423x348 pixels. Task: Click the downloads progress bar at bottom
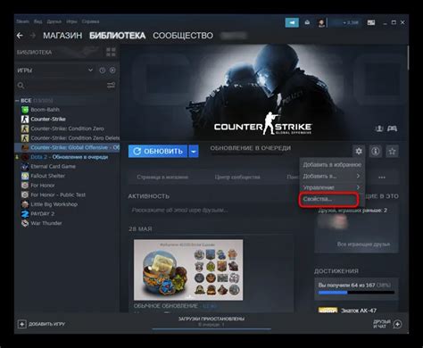pyautogui.click(x=211, y=329)
